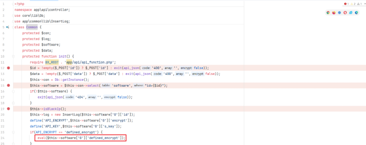366x145 pixels.
Task: Open file in Opera browser
Action: [x=345, y=13]
